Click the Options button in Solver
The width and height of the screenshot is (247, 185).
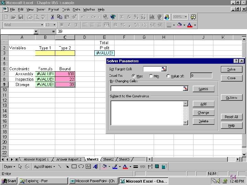point(232,98)
